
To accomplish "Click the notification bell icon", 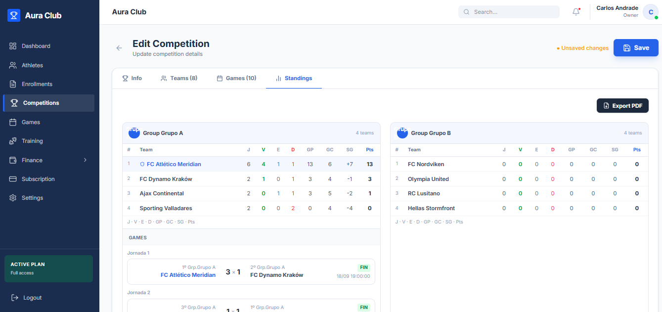I will (x=576, y=12).
